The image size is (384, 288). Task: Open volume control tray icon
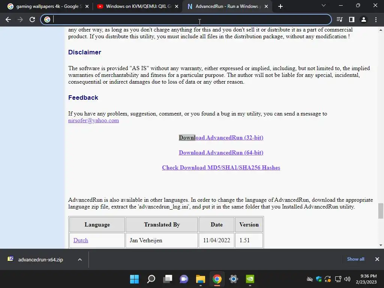click(347, 279)
